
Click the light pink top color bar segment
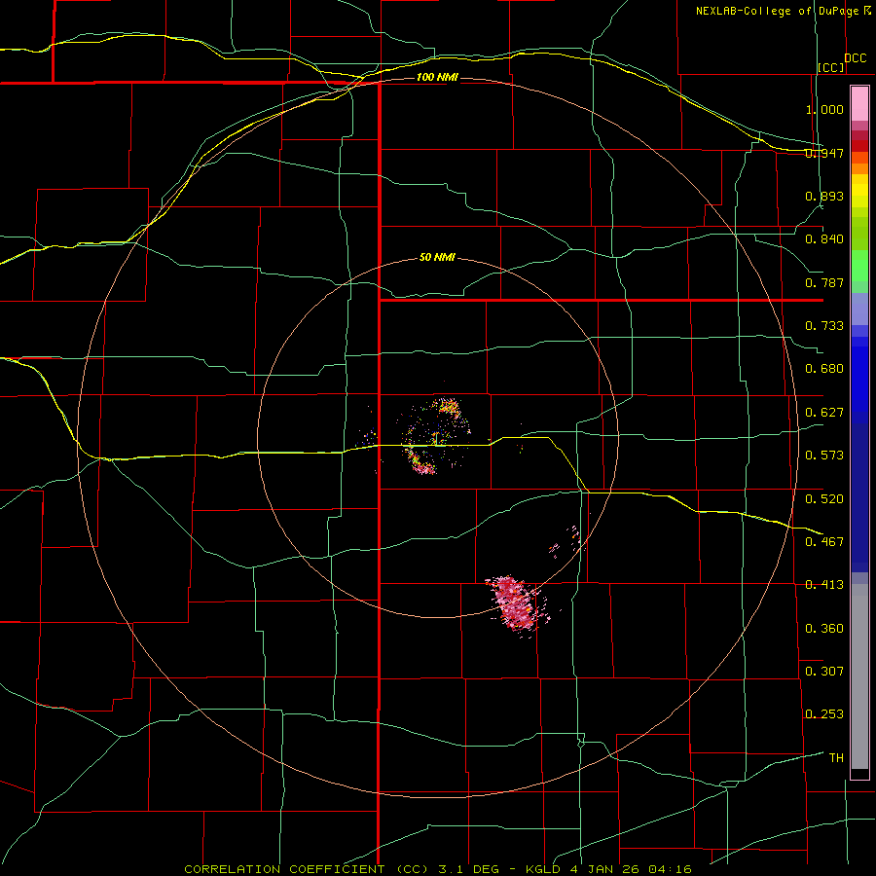pyautogui.click(x=859, y=103)
